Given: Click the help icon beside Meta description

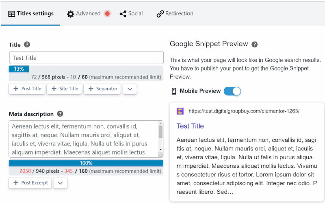Looking at the screenshot, I should pos(60,114).
